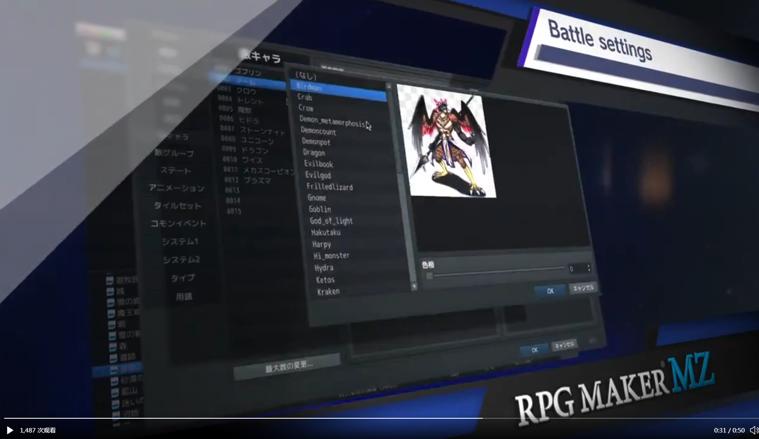Choose Demon_metamorphosis image entry
Image resolution: width=759 pixels, height=439 pixels.
pos(333,121)
